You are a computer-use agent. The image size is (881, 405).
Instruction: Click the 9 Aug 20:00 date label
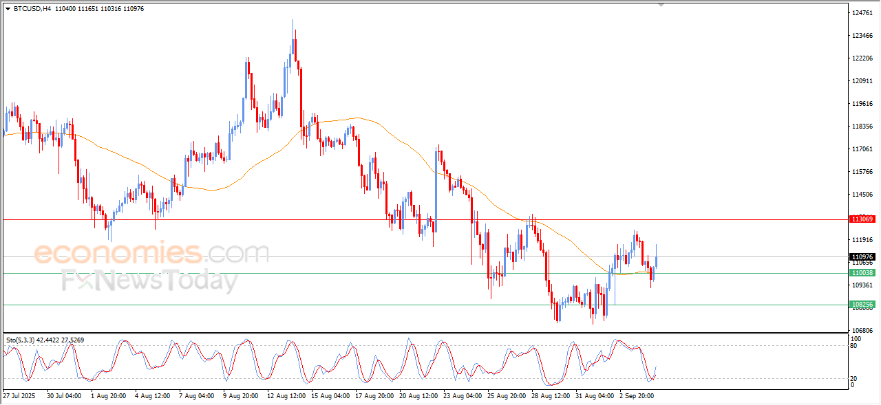pos(240,396)
